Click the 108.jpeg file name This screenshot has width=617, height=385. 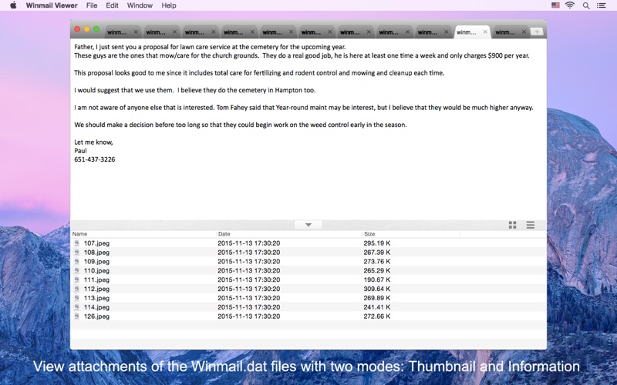click(x=96, y=253)
